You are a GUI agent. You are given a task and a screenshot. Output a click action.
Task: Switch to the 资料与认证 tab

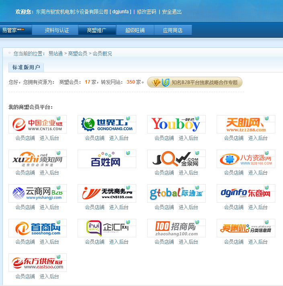coord(57,30)
